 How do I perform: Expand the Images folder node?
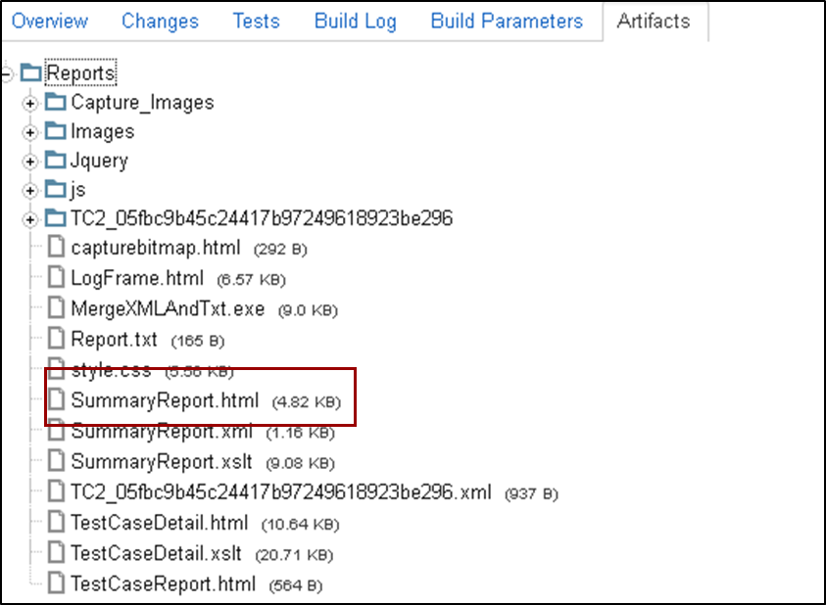30,132
